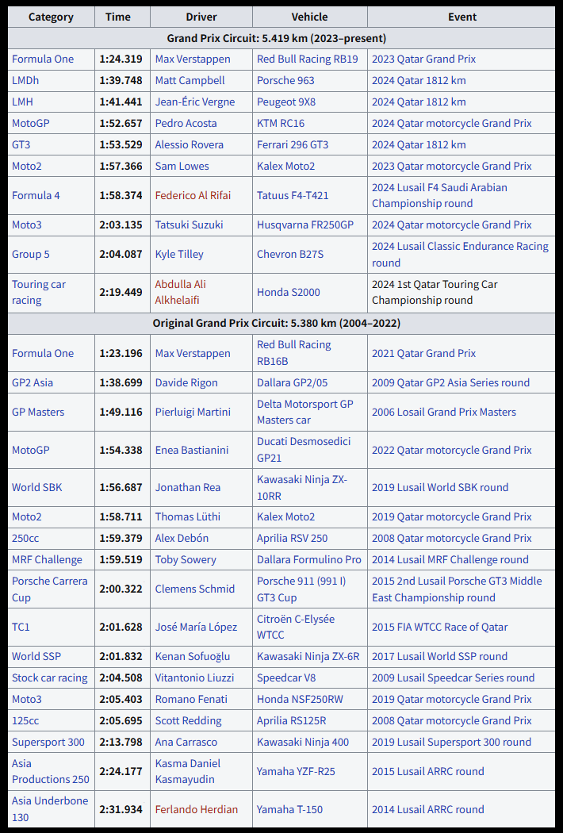The width and height of the screenshot is (563, 833).
Task: Open José María López link
Action: click(x=196, y=627)
